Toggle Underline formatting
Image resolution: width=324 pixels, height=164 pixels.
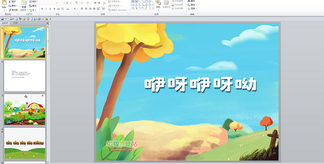50,9
